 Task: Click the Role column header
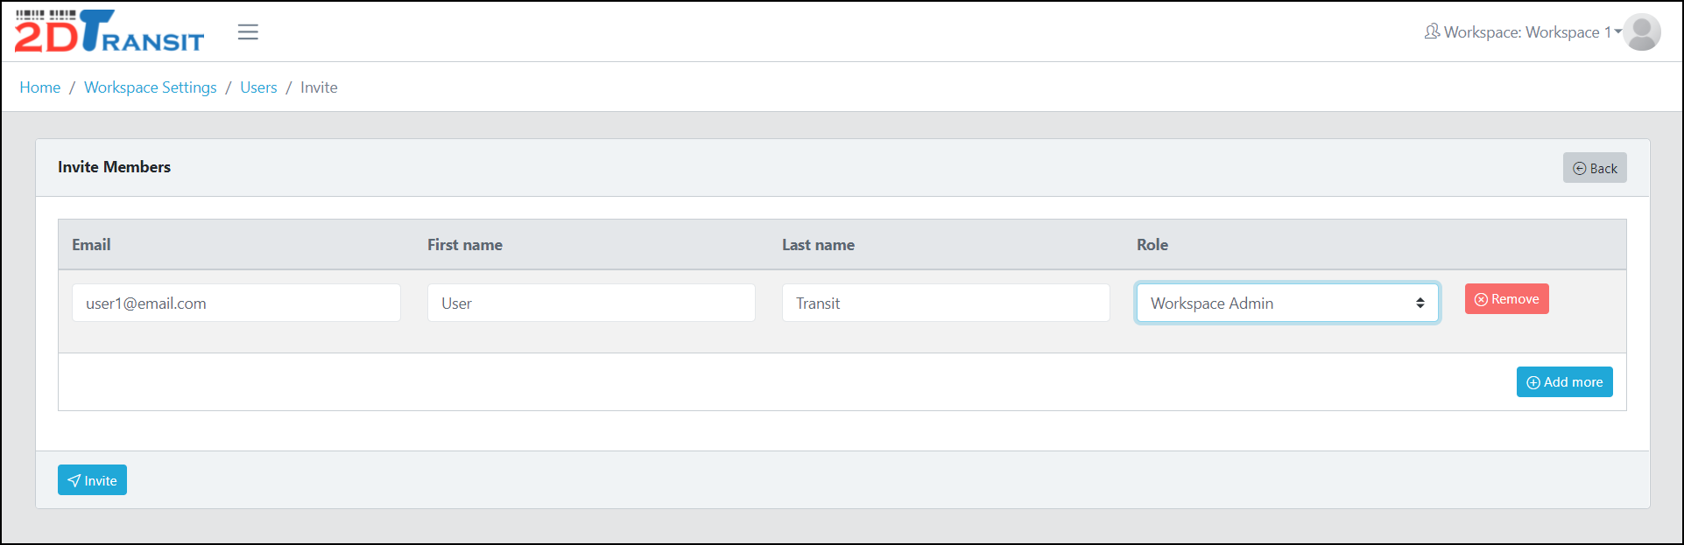[1152, 245]
